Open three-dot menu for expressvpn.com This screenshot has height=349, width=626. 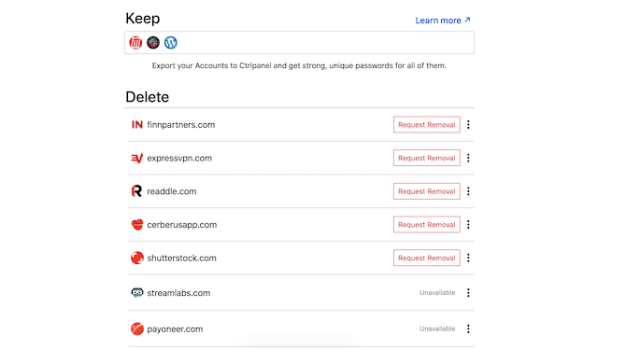point(468,158)
